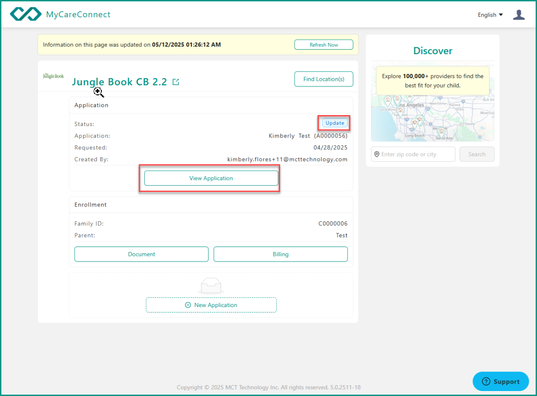Open the Support chat button
Image resolution: width=537 pixels, height=396 pixels.
(x=500, y=381)
